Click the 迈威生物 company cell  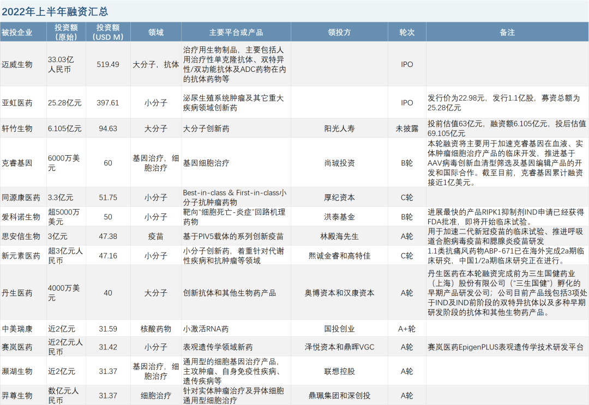coord(17,64)
